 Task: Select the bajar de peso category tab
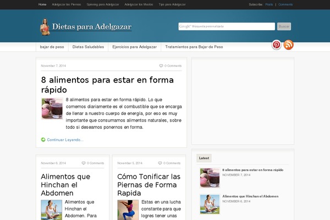click(52, 47)
